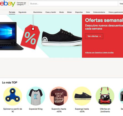This screenshot has width=123, height=116.
Task: Open the Superga shoe circle image
Action: click(82, 96)
